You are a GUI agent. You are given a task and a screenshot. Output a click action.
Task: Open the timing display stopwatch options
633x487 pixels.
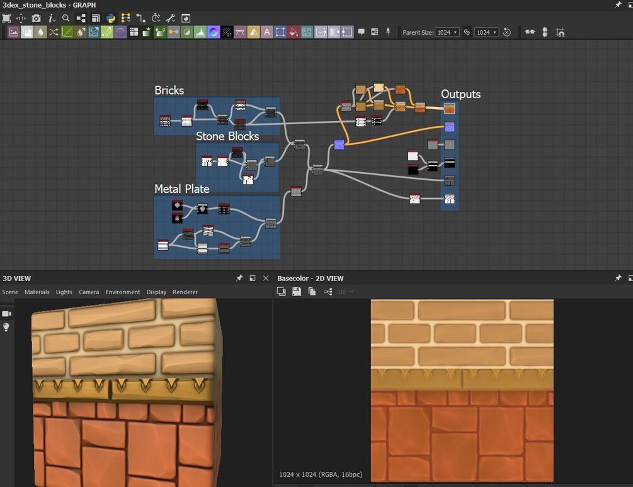(x=156, y=18)
